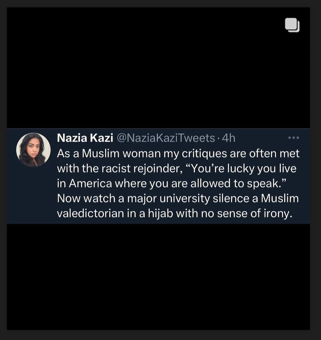
Task: Open the three-dot more options menu
Action: [293, 138]
